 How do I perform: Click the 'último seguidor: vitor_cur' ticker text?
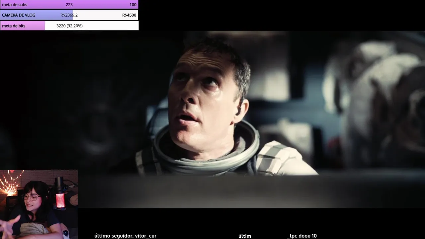(125, 236)
